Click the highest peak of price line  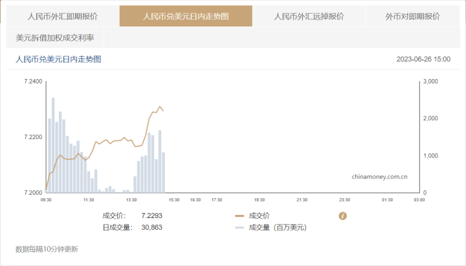point(160,107)
